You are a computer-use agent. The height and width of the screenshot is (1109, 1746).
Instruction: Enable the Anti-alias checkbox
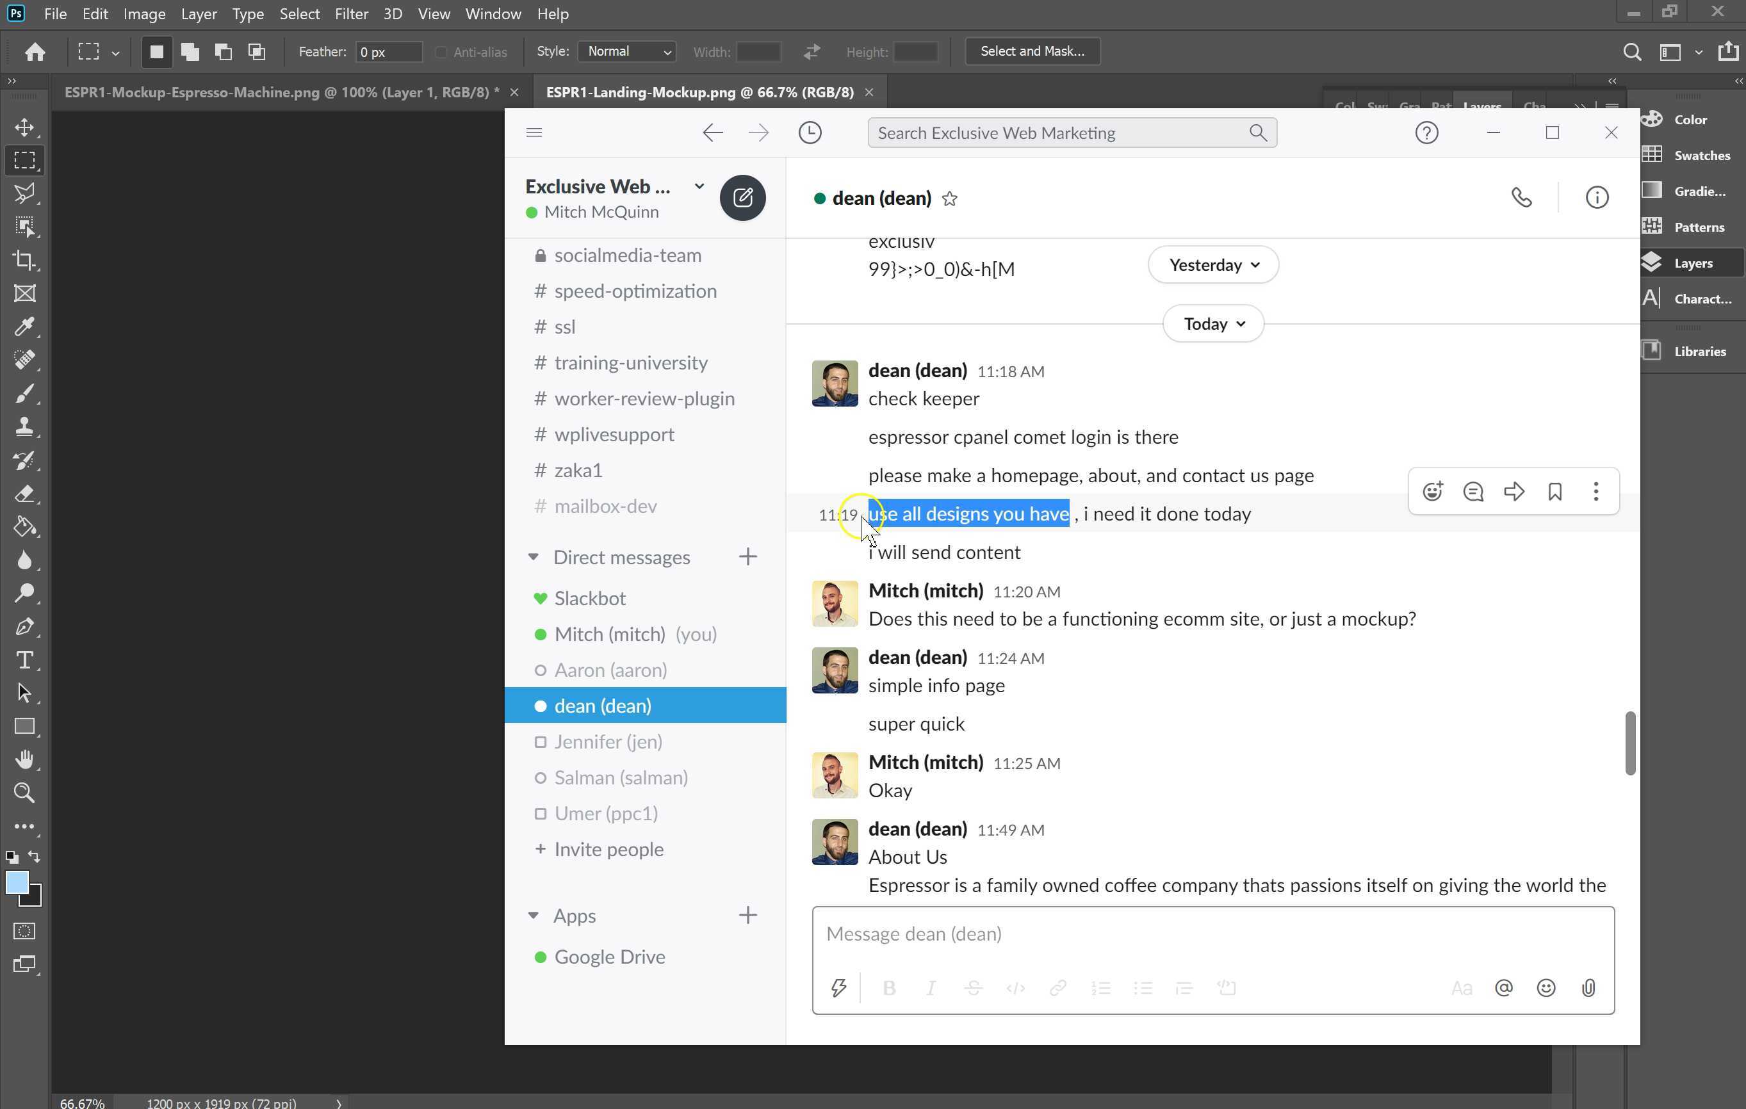pos(441,53)
